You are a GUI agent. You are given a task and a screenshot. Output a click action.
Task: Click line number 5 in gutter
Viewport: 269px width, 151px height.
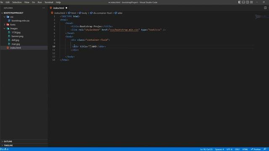tap(54, 30)
